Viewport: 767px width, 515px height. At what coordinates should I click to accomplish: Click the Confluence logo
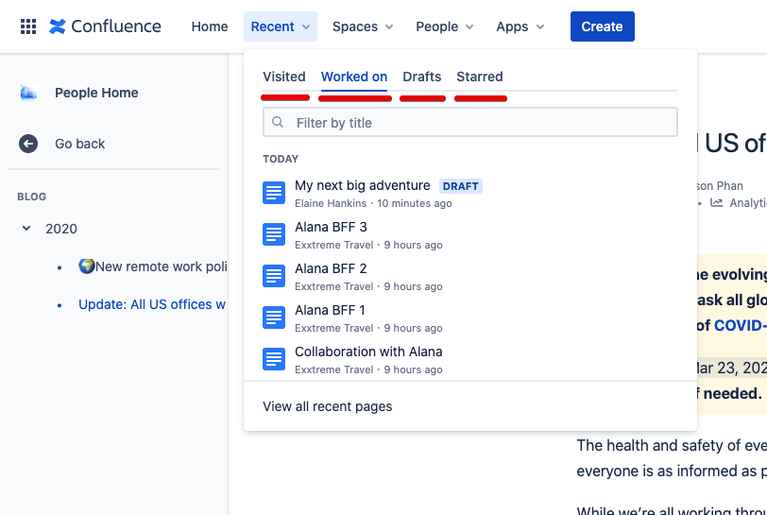click(x=105, y=26)
